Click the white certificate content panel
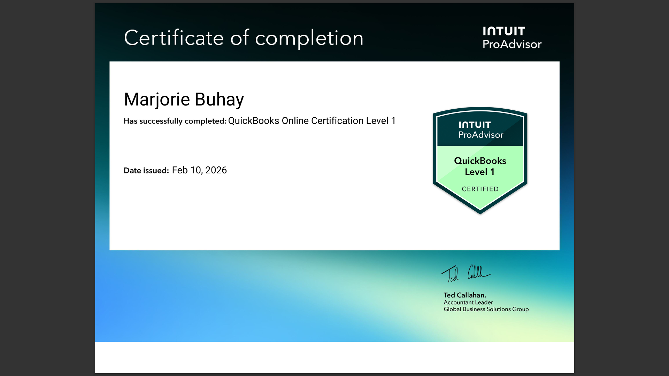669x376 pixels. tap(279, 216)
